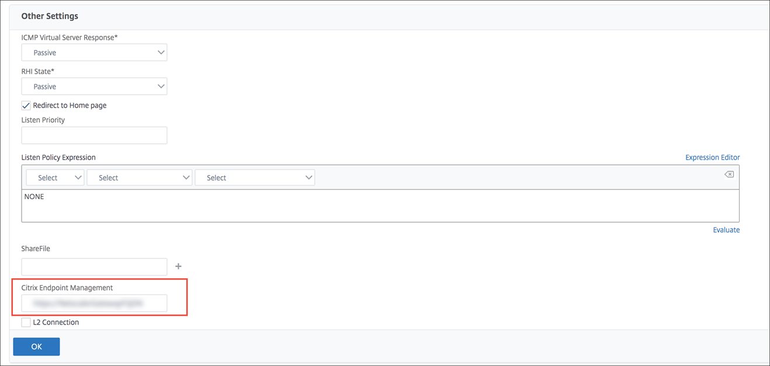Click the Other Settings section header
The height and width of the screenshot is (366, 770).
click(x=50, y=16)
